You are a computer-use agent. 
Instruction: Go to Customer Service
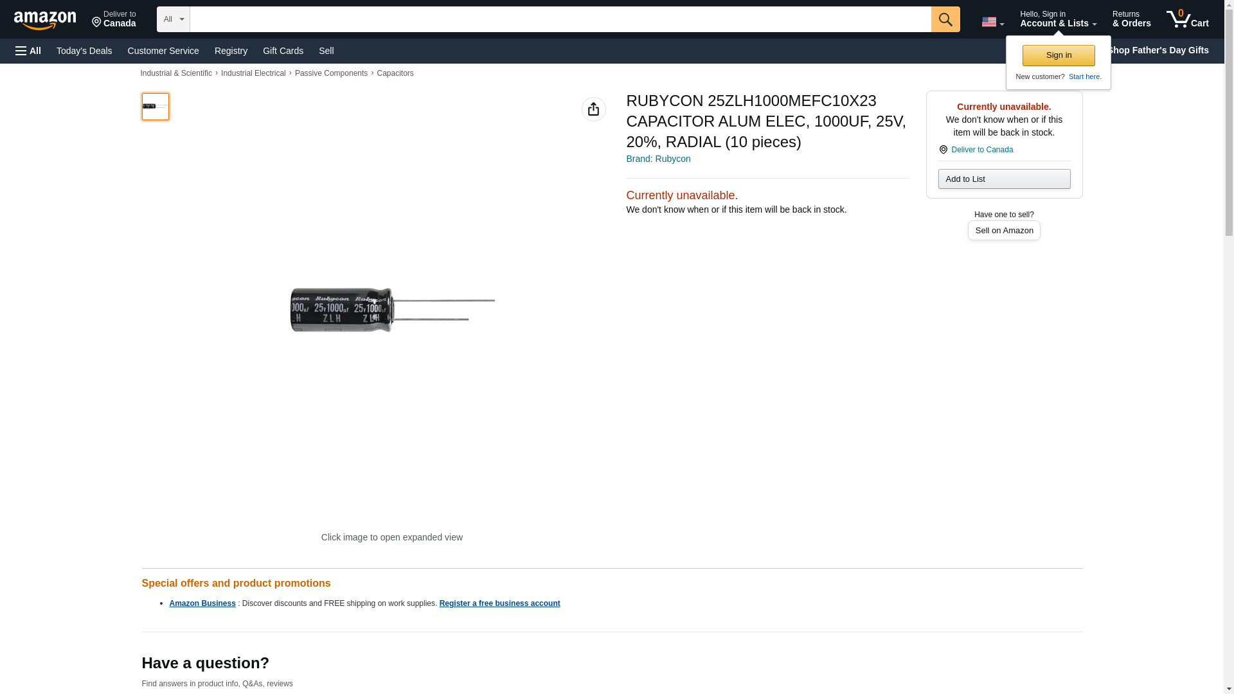[x=163, y=51]
